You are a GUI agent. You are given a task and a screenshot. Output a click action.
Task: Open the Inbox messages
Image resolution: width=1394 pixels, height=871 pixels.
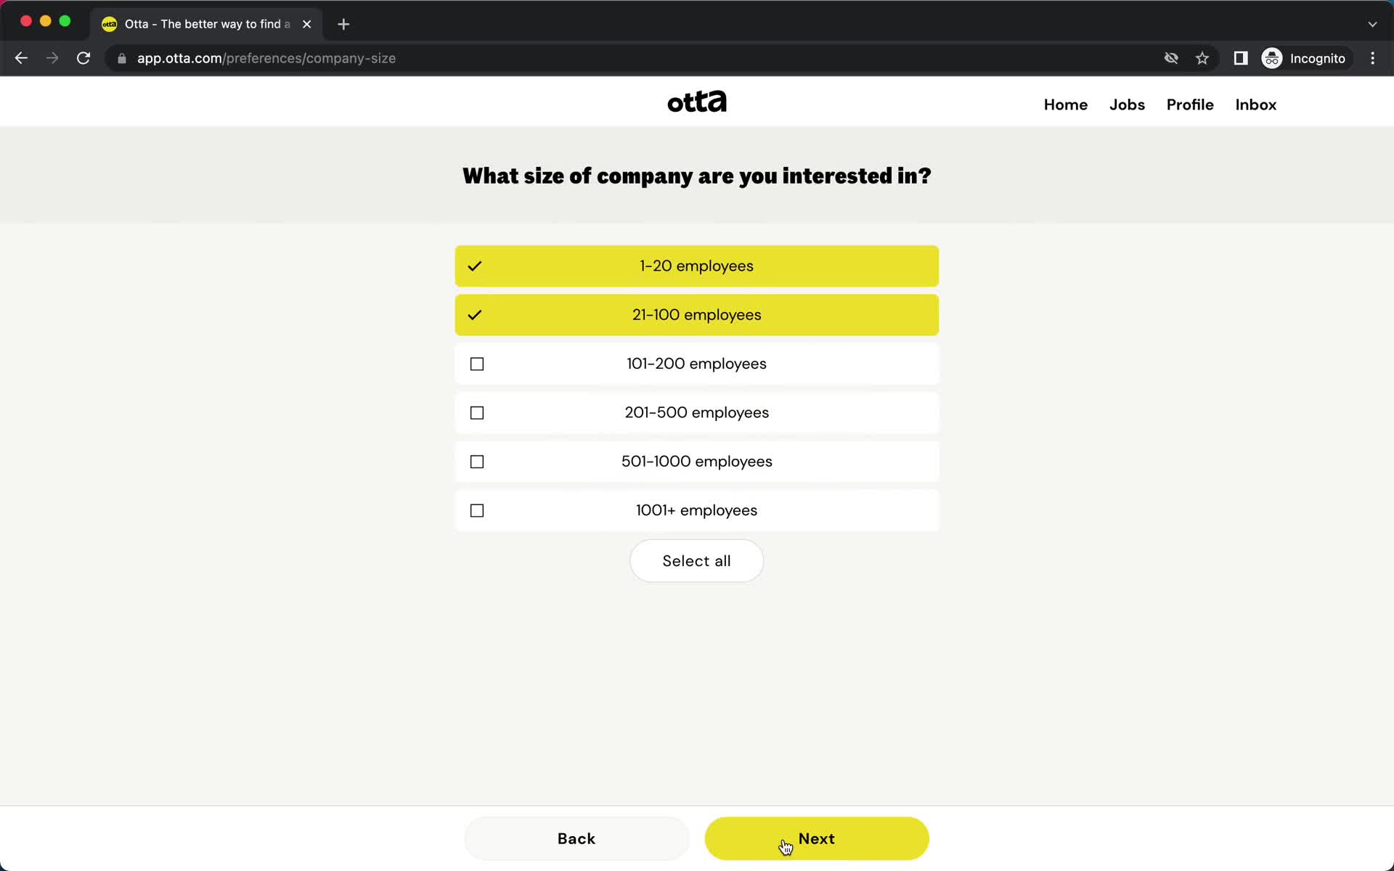click(x=1255, y=105)
